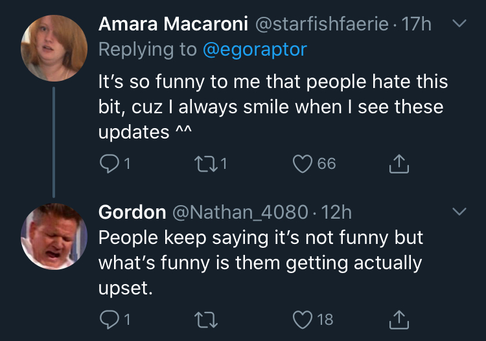Open the @starfishfaerie handle
Viewport: 486px width, 341px height.
[x=321, y=24]
